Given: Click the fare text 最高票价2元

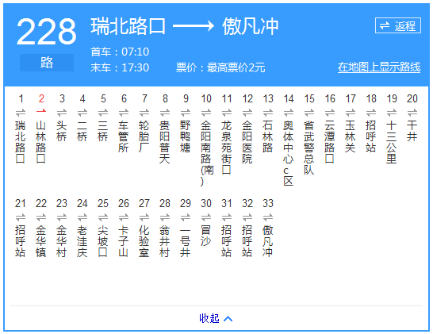Looking at the screenshot, I should (236, 67).
